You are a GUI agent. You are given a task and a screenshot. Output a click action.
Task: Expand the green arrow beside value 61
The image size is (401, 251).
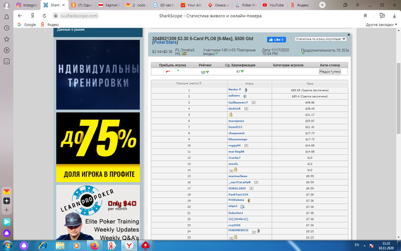[242, 72]
